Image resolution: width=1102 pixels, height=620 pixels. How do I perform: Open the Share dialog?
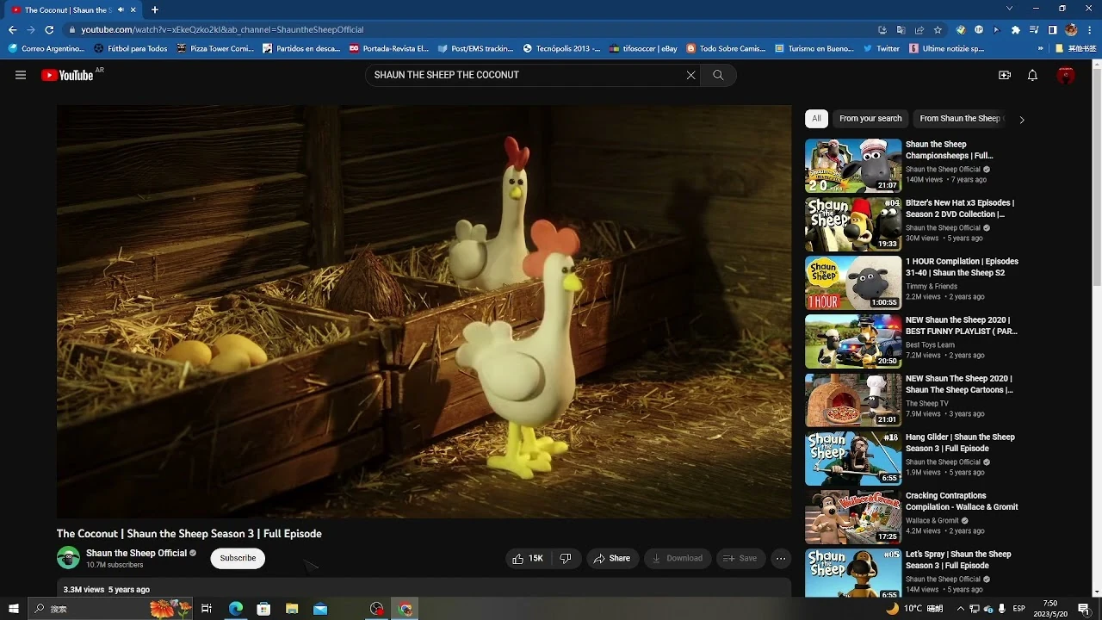[612, 558]
